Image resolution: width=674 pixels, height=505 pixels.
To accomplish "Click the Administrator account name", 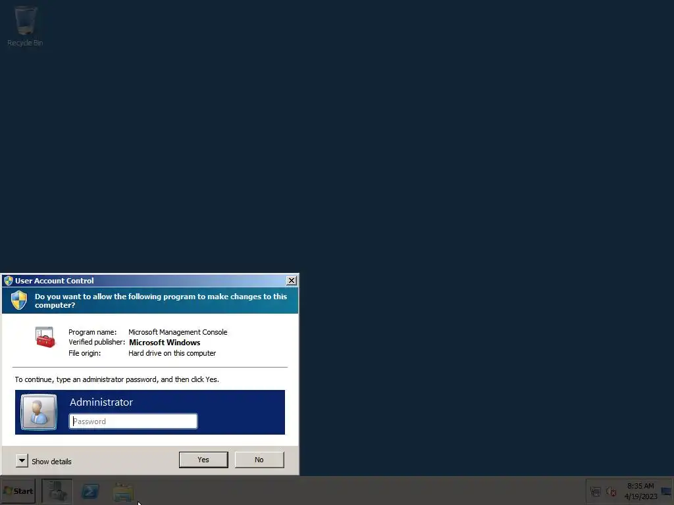I will point(101,402).
